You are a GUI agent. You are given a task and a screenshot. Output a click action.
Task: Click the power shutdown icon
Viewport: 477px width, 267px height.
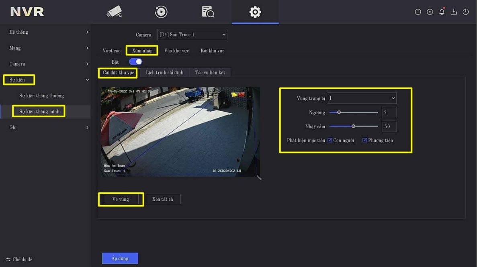[466, 12]
